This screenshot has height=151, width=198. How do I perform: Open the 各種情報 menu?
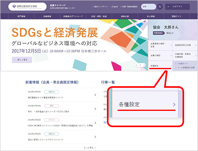pyautogui.click(x=47, y=16)
